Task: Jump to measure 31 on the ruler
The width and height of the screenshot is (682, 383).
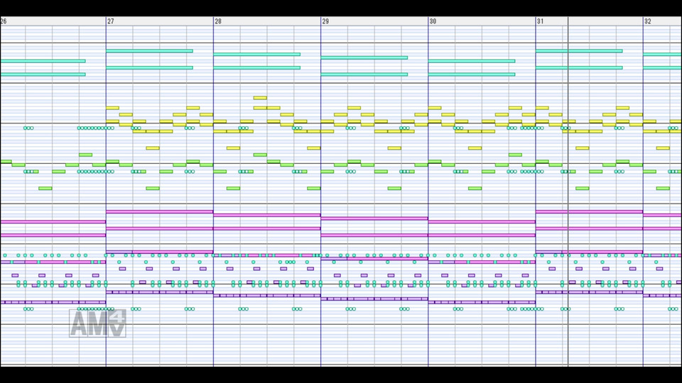Action: pos(541,21)
